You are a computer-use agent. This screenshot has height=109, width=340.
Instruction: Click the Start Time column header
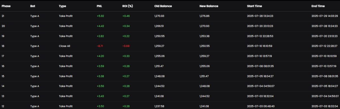(254, 6)
